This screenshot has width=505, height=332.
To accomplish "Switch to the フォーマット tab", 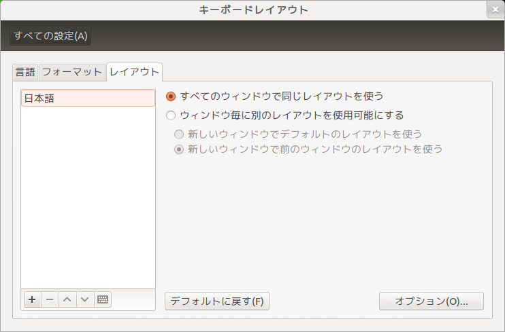I will click(72, 72).
